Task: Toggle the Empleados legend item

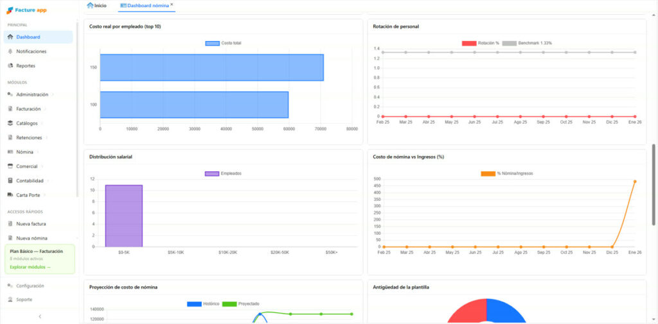Action: 223,173
